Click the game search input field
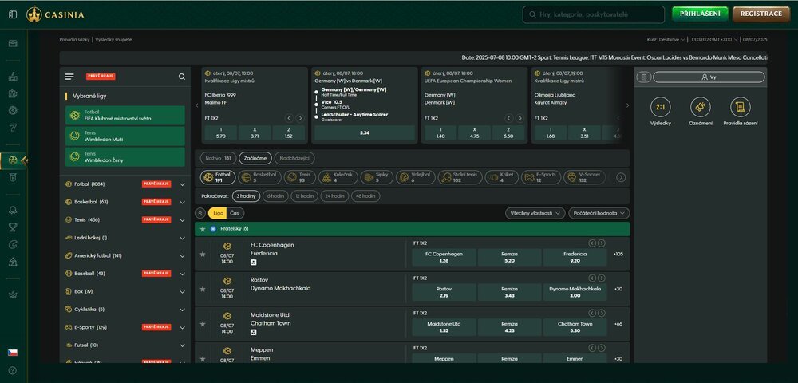 pyautogui.click(x=594, y=14)
